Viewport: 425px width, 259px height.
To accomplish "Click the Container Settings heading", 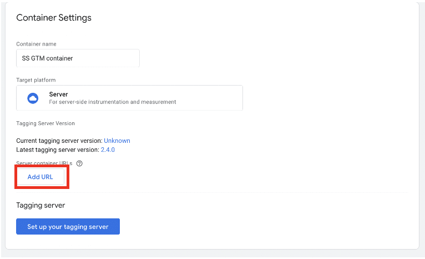I will (x=54, y=18).
